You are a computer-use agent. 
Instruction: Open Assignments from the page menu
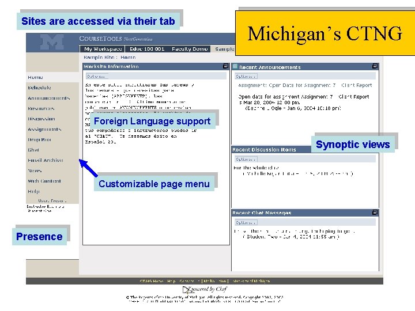(44, 129)
